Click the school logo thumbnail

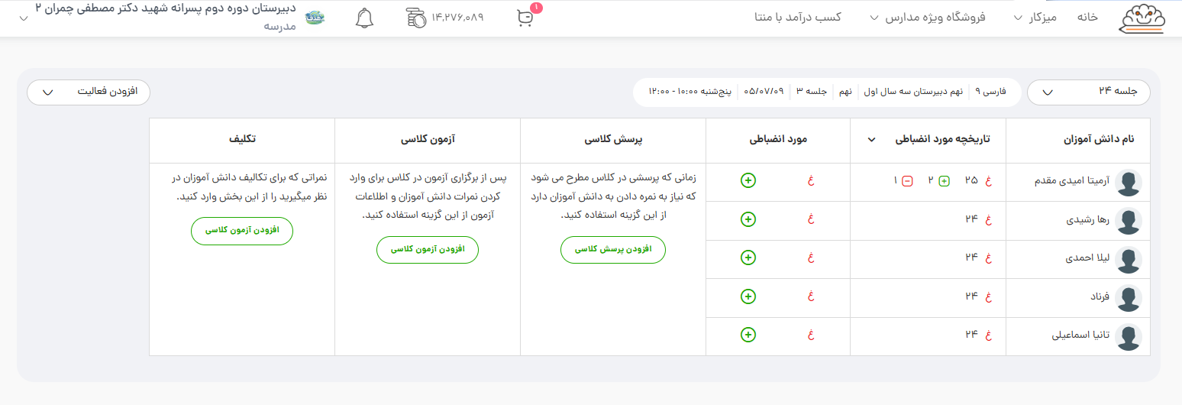tap(315, 18)
